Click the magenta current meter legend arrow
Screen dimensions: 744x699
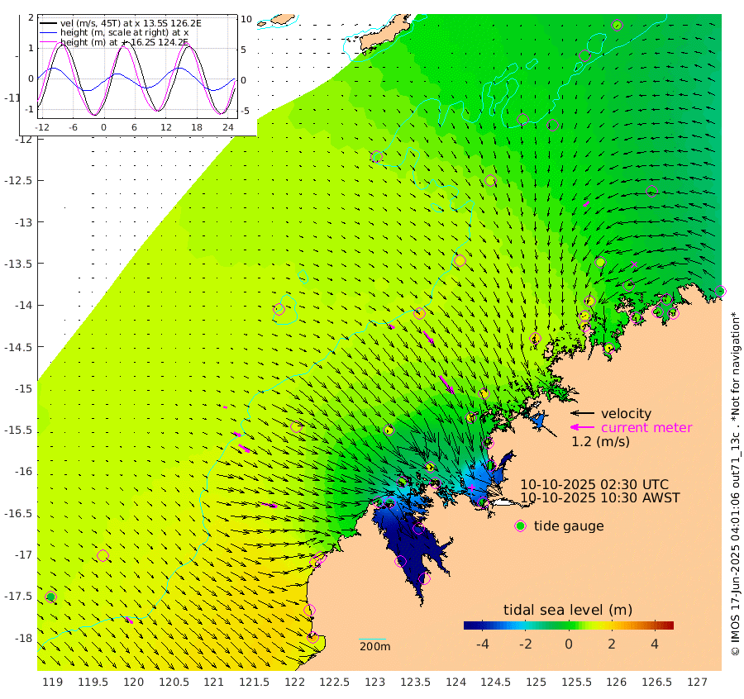coord(582,427)
